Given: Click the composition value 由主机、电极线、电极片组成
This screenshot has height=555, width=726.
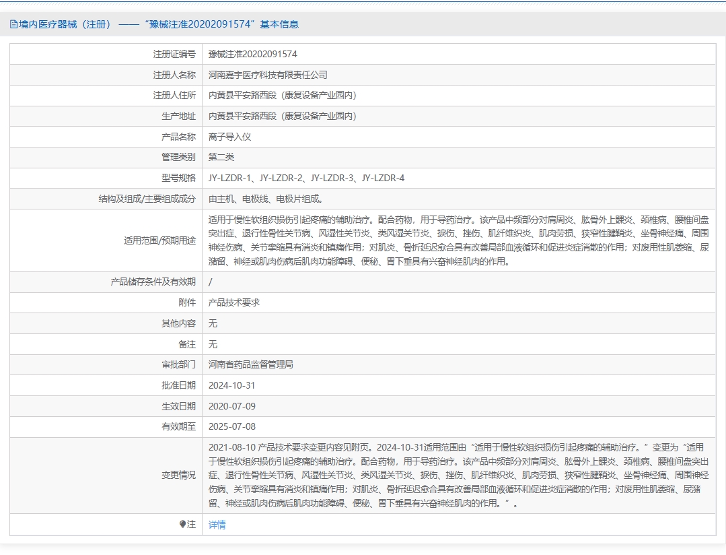Looking at the screenshot, I should 266,199.
